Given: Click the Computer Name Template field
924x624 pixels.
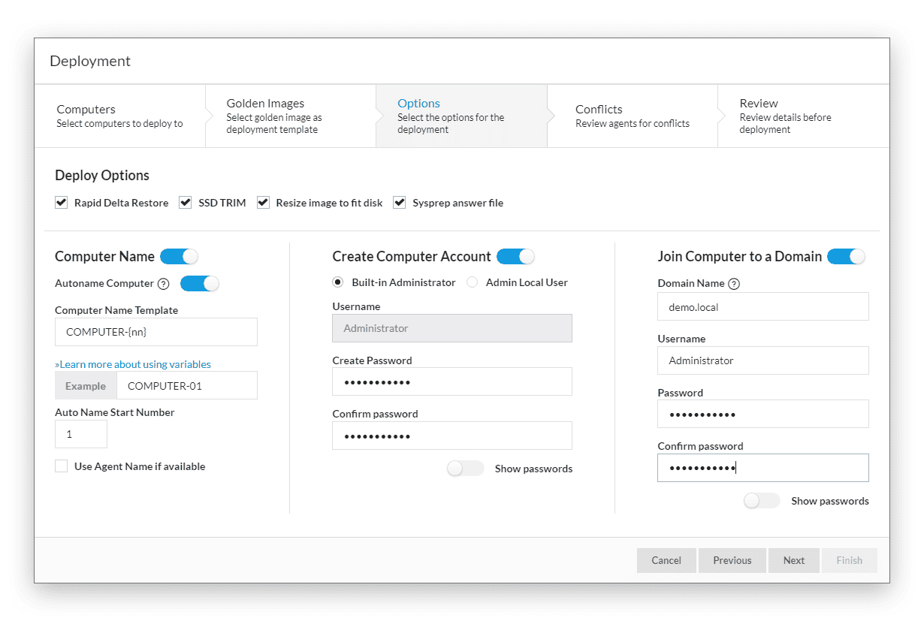Looking at the screenshot, I should click(156, 332).
